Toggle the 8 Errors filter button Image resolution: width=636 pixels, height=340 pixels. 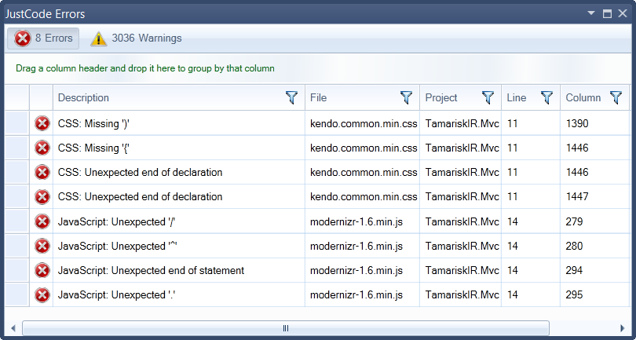pyautogui.click(x=44, y=38)
